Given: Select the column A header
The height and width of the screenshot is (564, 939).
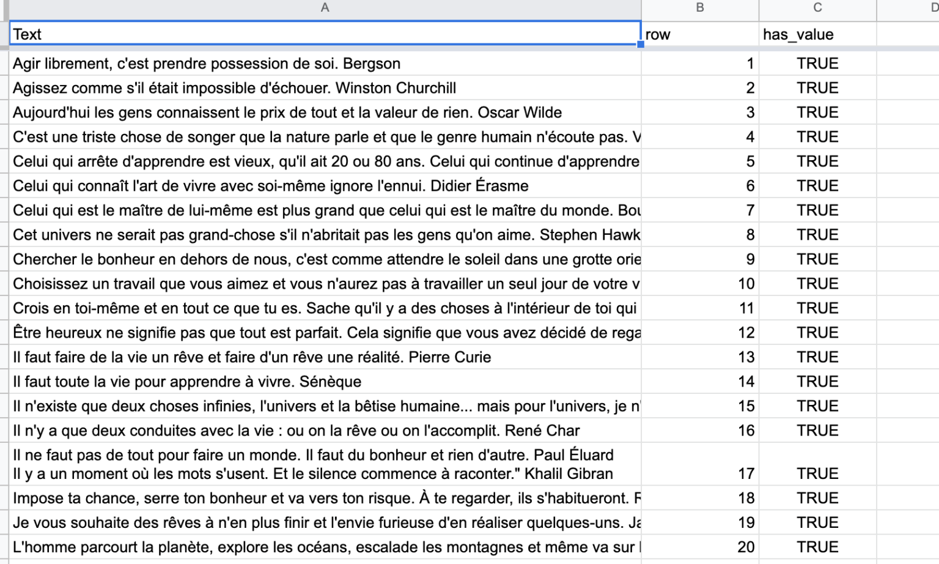Looking at the screenshot, I should pyautogui.click(x=325, y=8).
